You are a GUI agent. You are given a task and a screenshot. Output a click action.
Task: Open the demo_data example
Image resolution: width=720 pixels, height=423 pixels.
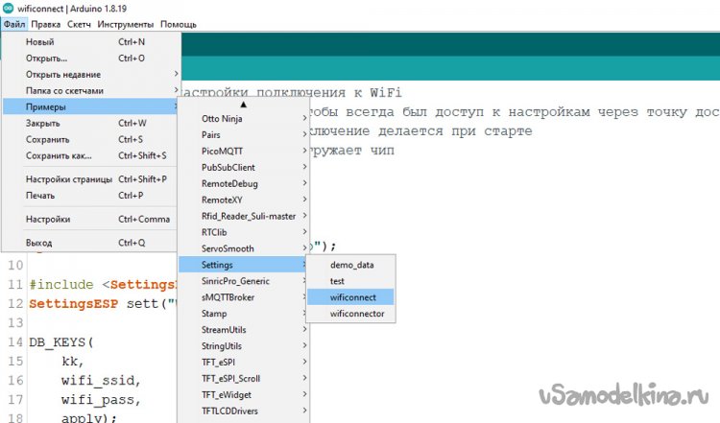(x=350, y=265)
